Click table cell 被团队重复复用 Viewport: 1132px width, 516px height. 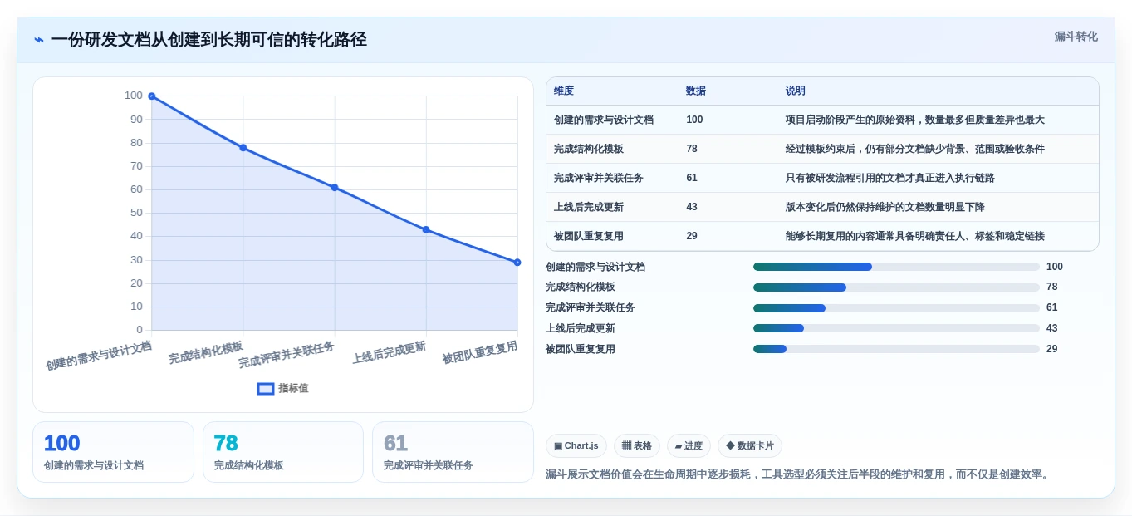(589, 236)
